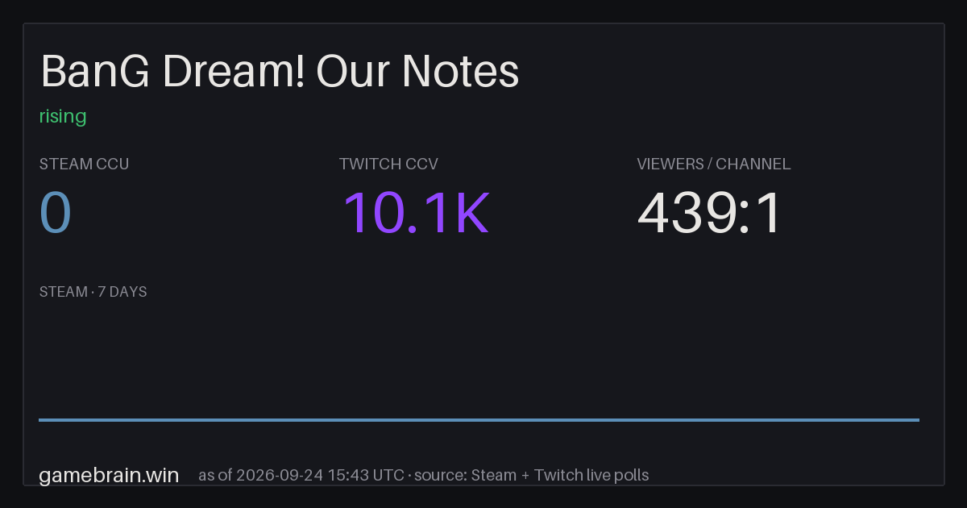This screenshot has height=508, width=967.
Task: Click the STEAM CCU label
Action: pos(84,164)
